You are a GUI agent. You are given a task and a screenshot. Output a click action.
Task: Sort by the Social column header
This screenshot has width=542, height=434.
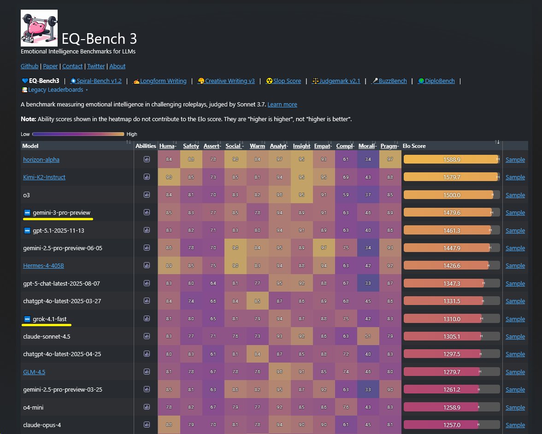pyautogui.click(x=234, y=146)
